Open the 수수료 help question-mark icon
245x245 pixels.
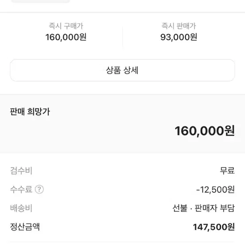39,189
